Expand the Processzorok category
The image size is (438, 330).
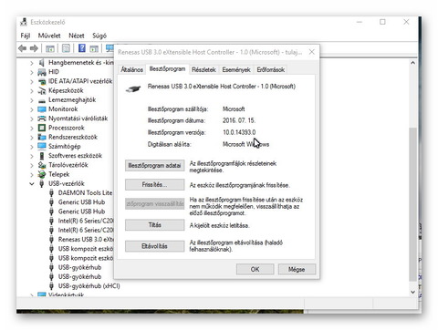[x=32, y=128]
